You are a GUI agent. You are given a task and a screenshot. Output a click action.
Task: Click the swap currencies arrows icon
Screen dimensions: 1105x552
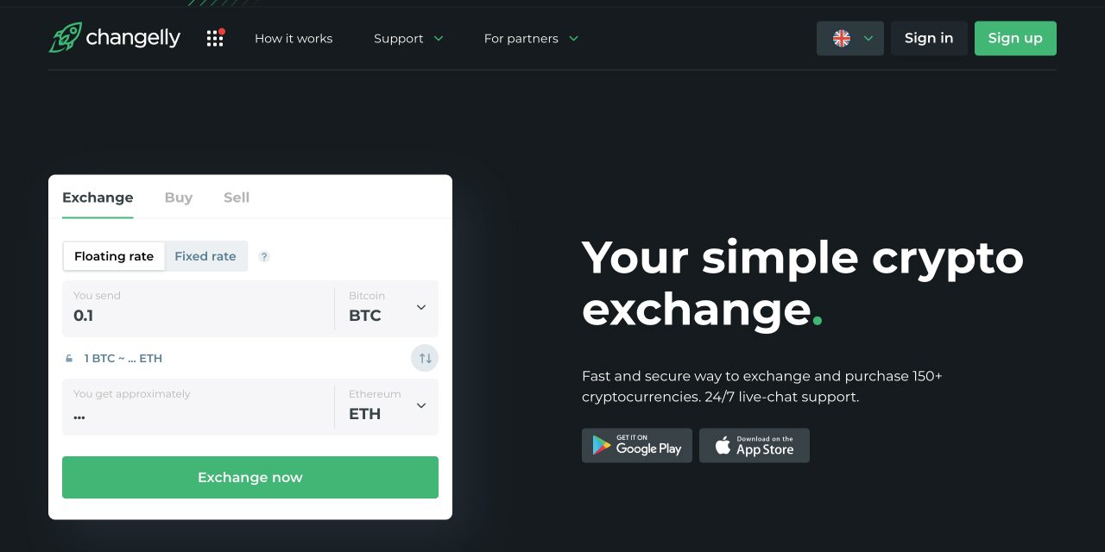(425, 358)
